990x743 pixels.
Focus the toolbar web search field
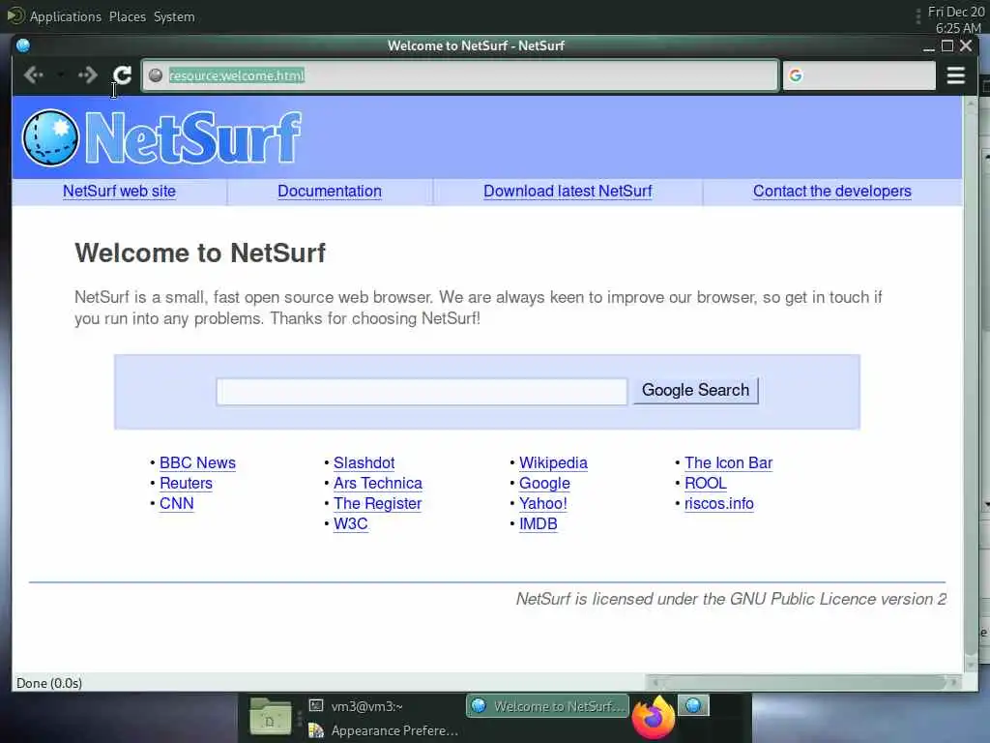[x=859, y=75]
